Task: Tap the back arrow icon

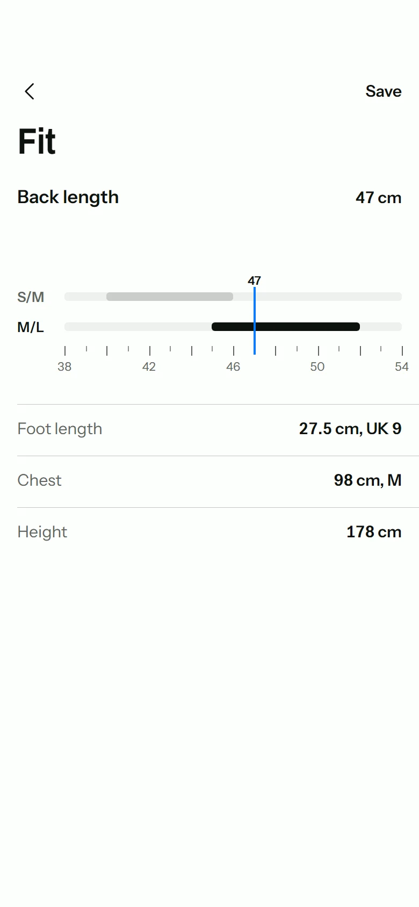Action: (x=30, y=91)
